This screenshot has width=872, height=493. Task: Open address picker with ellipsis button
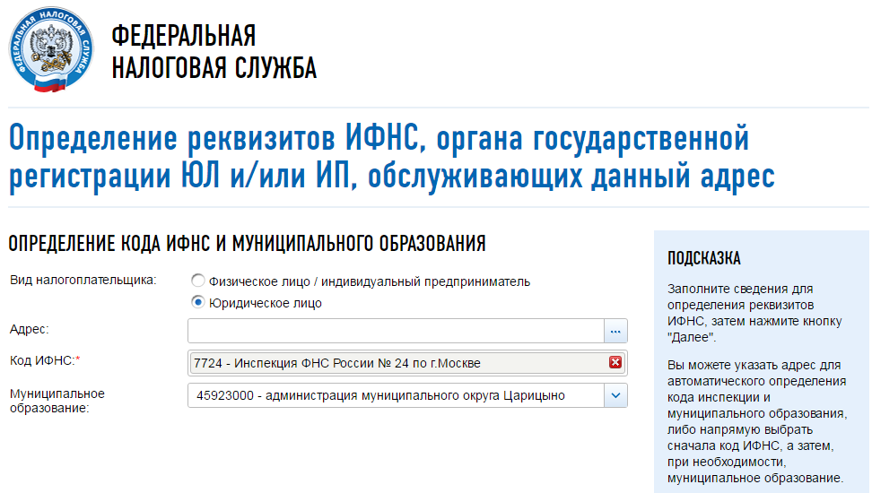[x=615, y=331]
